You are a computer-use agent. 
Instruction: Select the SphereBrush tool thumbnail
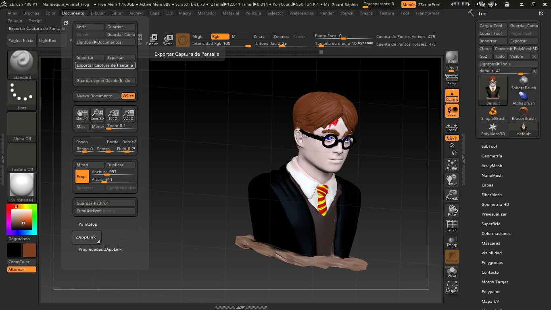(x=524, y=83)
